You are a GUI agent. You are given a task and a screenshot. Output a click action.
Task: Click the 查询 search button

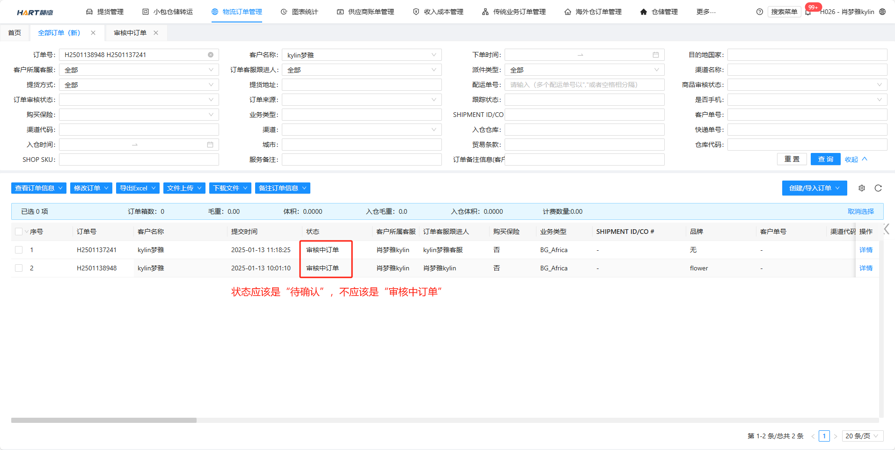pyautogui.click(x=825, y=159)
